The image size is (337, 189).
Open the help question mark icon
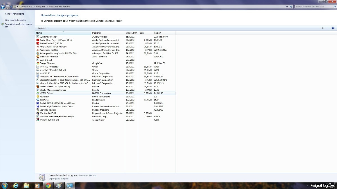[x=333, y=28]
